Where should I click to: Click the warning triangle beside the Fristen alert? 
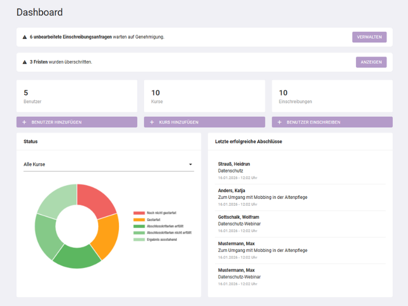(x=25, y=62)
